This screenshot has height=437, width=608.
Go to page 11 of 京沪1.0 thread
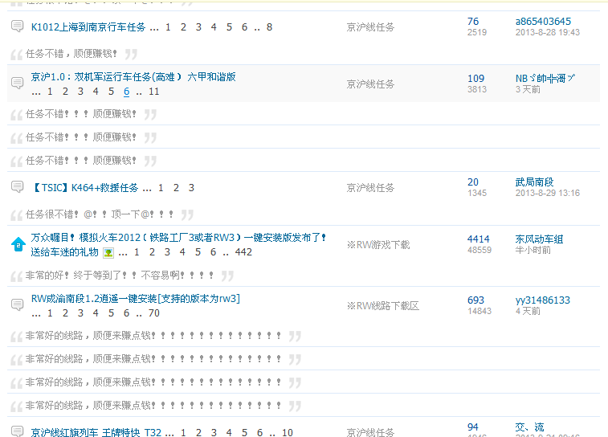click(154, 92)
